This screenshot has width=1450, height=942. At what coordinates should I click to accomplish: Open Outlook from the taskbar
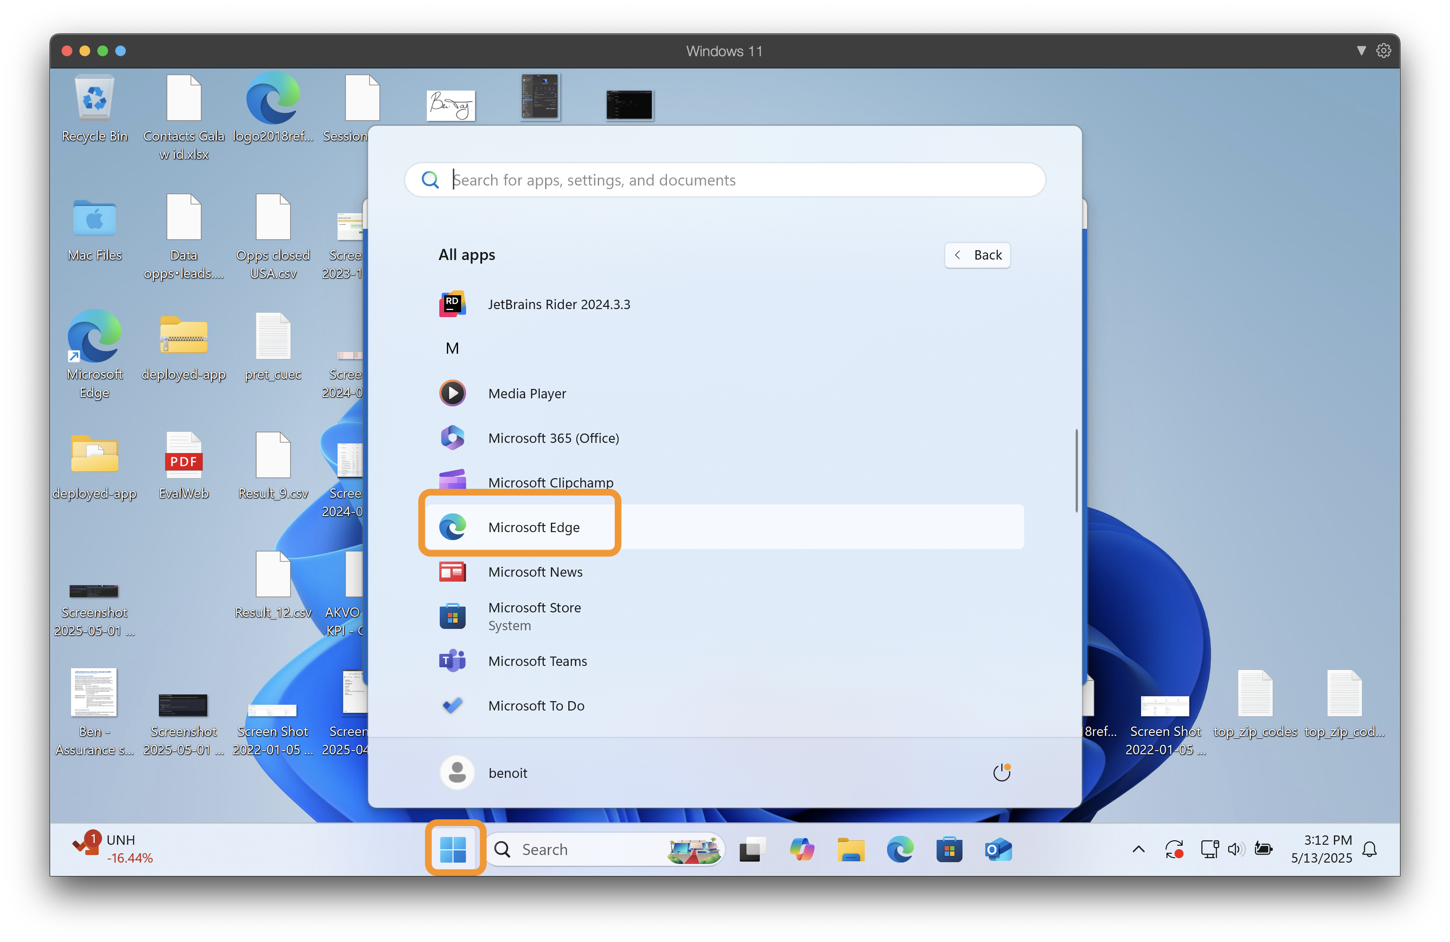(x=998, y=850)
